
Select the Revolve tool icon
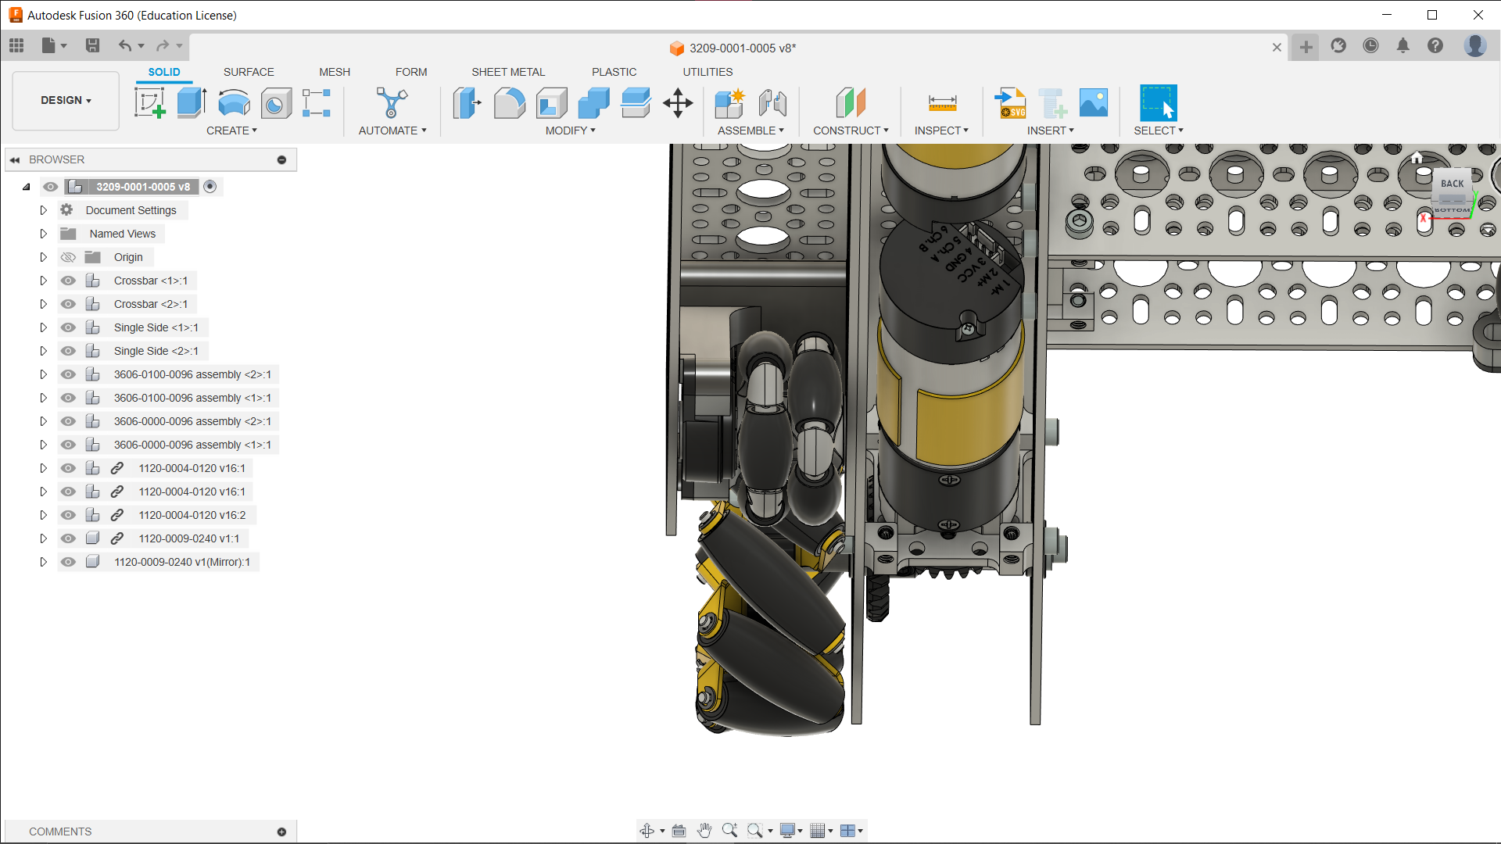tap(234, 102)
